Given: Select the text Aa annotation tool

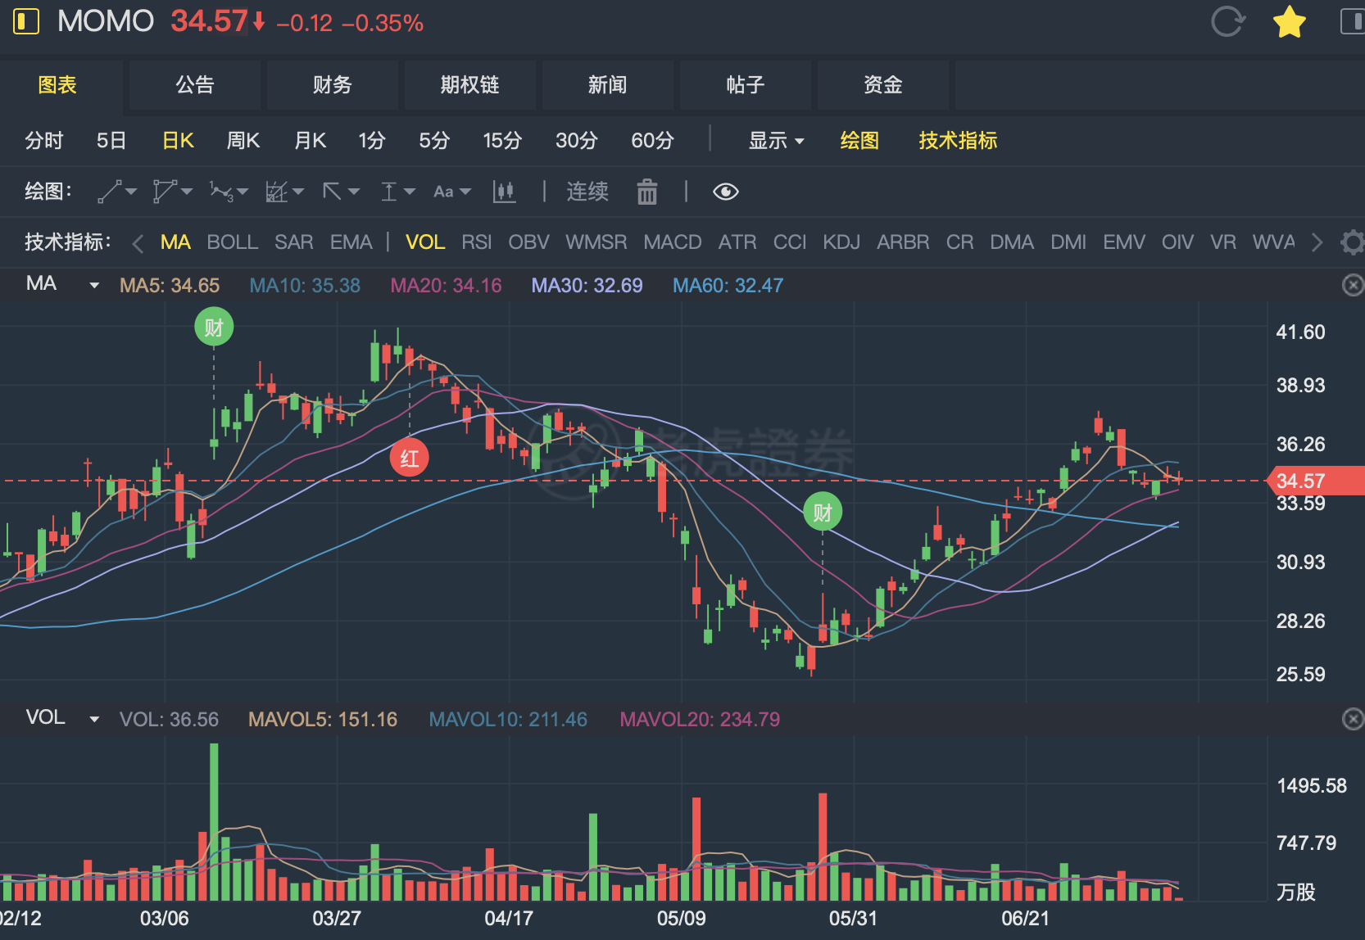Looking at the screenshot, I should [x=444, y=192].
